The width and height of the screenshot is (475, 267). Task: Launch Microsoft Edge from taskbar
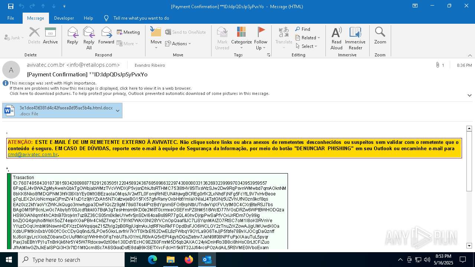coord(153,260)
